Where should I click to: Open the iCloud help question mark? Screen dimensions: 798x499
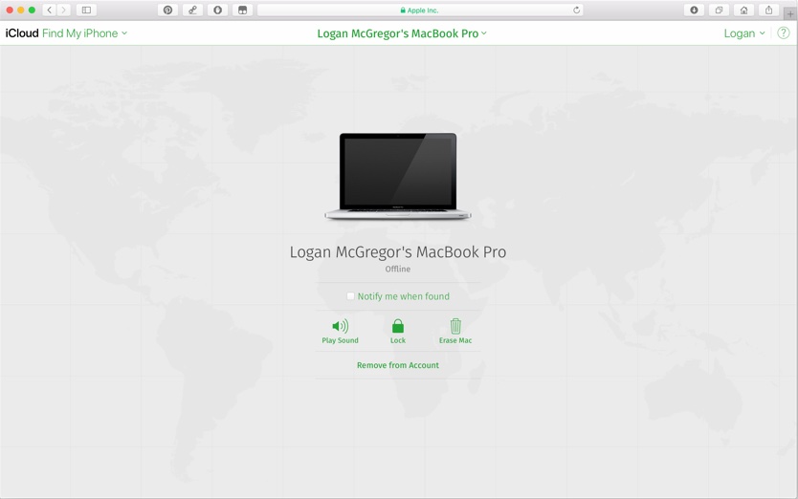[x=784, y=33]
